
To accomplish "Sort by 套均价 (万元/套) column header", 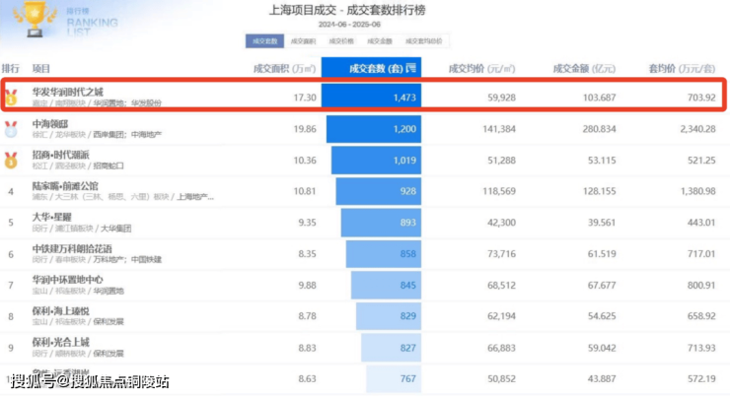I will 682,69.
